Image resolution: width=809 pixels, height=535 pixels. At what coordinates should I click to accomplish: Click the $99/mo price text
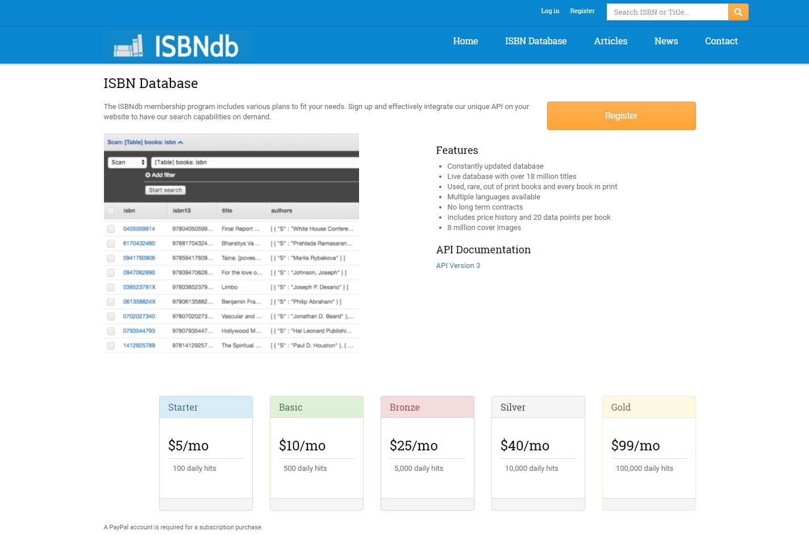[636, 446]
